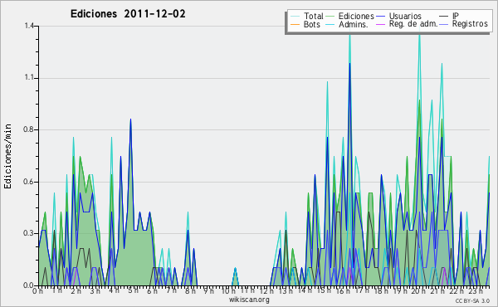
Task: Click the 'CC BY-SA 3.0' license text
Action: pyautogui.click(x=472, y=300)
